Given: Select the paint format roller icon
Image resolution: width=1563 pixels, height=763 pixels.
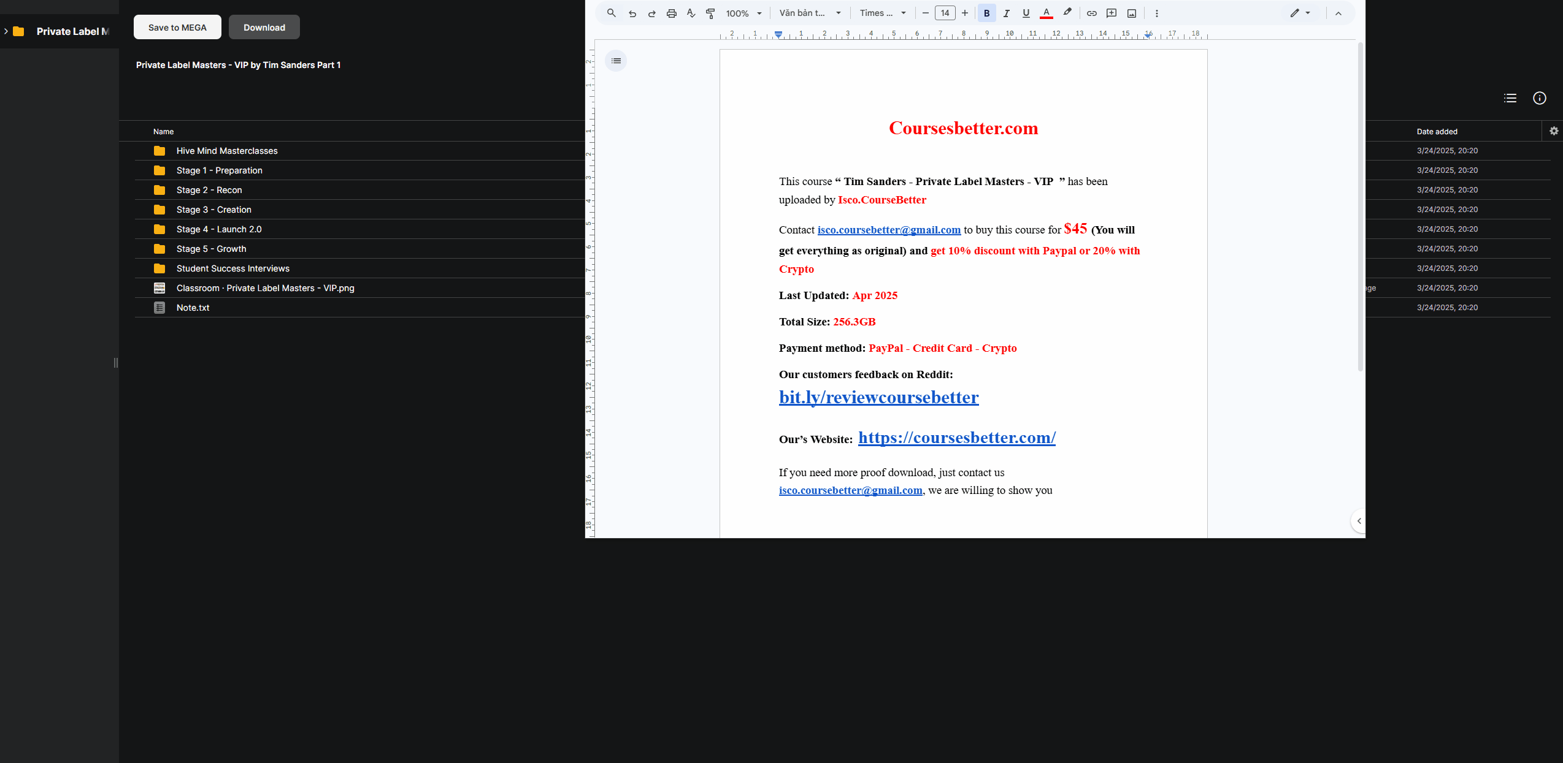Looking at the screenshot, I should pos(710,13).
